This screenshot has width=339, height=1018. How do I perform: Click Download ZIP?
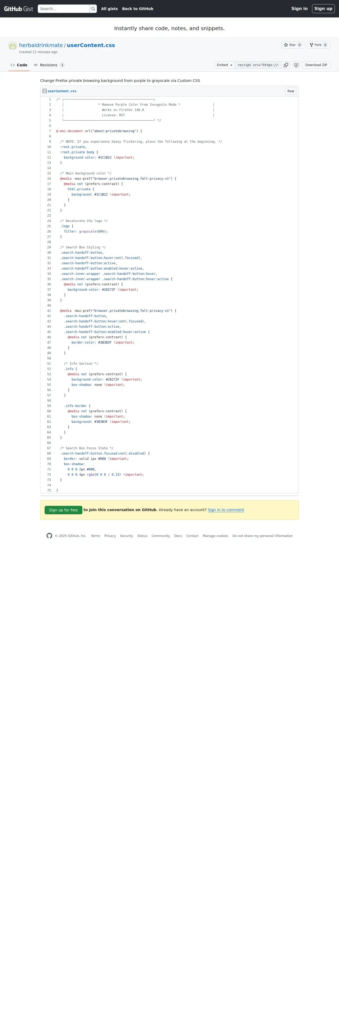tap(316, 65)
